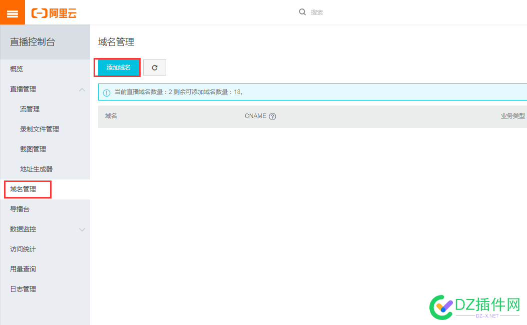Open 导播台 in sidebar
Screen dimensions: 527x325
click(x=20, y=209)
